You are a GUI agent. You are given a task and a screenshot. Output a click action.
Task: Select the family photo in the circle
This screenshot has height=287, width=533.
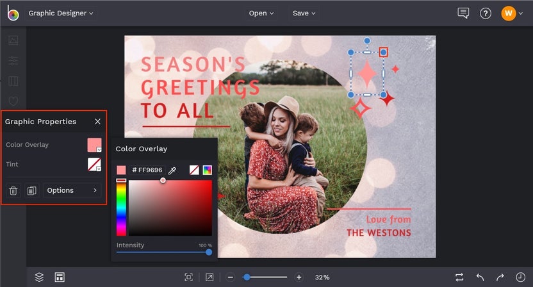[280, 147]
